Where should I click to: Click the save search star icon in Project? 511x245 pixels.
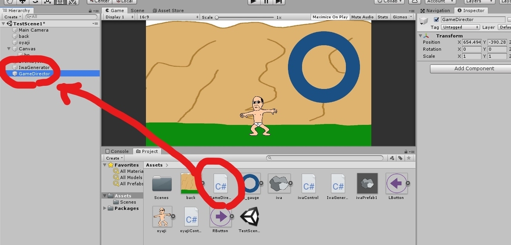click(x=409, y=158)
